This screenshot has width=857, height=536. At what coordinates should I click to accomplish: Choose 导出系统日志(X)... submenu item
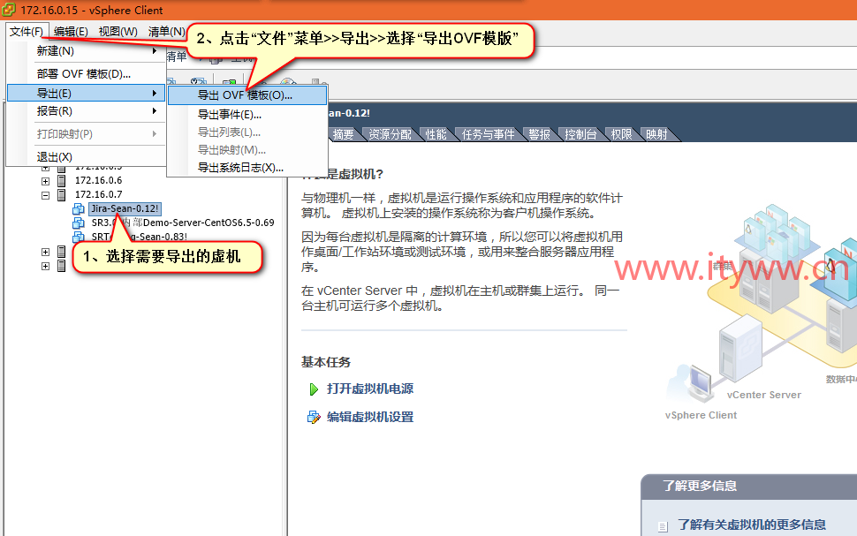247,168
